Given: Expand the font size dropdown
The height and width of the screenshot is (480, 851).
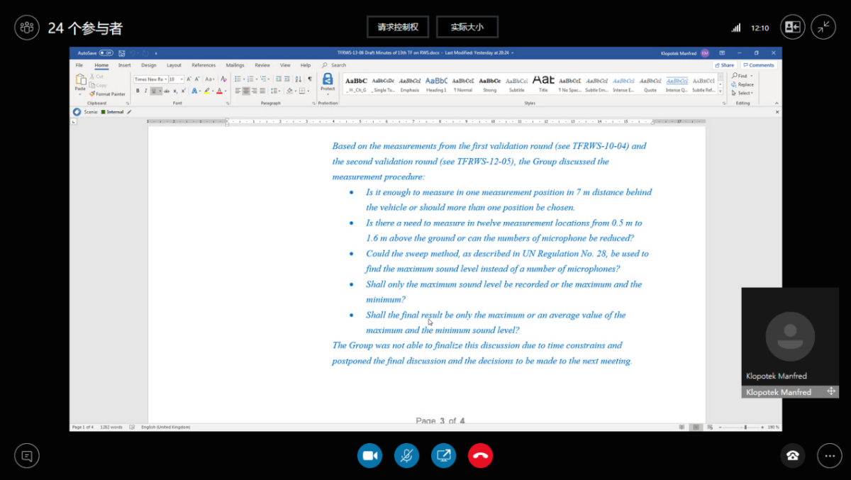Looking at the screenshot, I should click(182, 79).
